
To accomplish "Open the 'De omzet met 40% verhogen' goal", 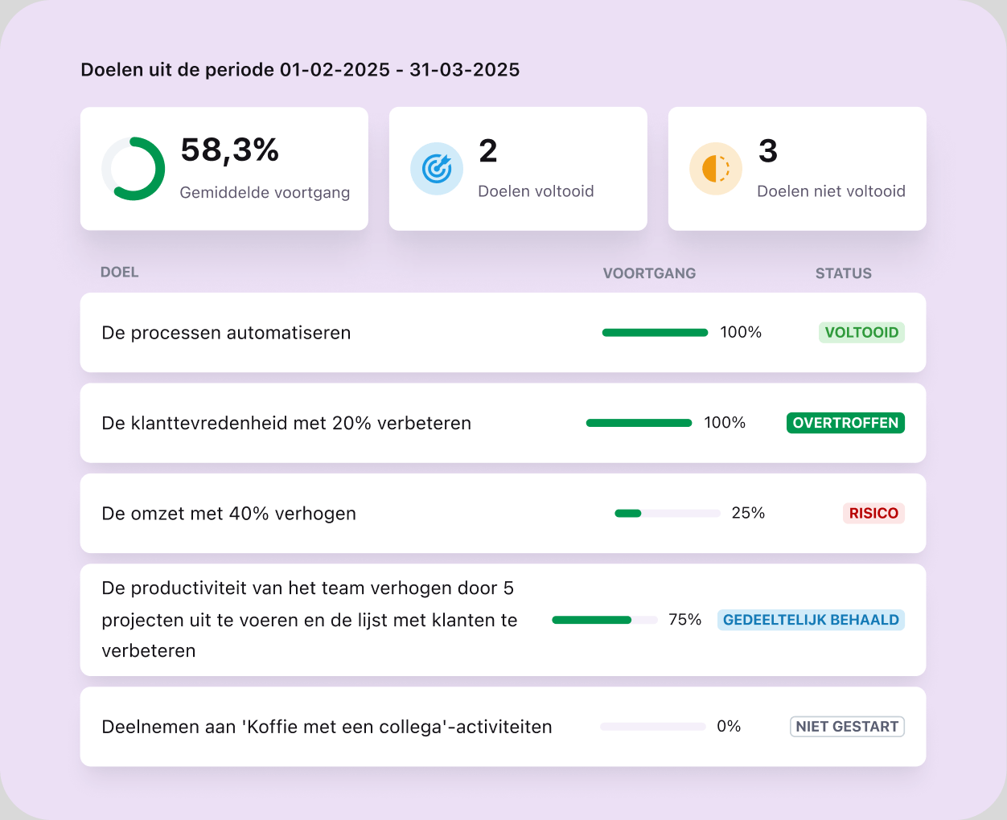I will pyautogui.click(x=228, y=513).
